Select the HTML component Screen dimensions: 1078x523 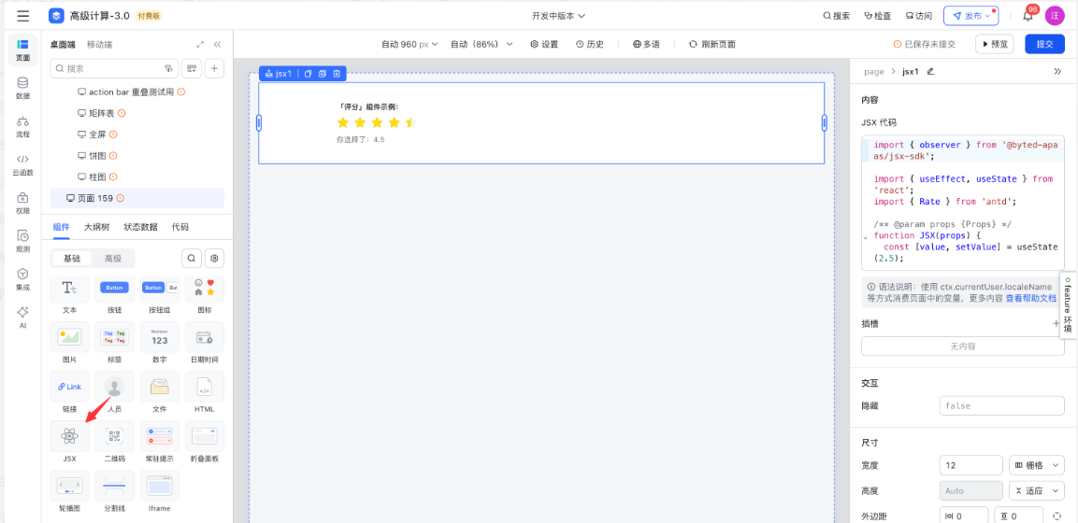(x=204, y=392)
